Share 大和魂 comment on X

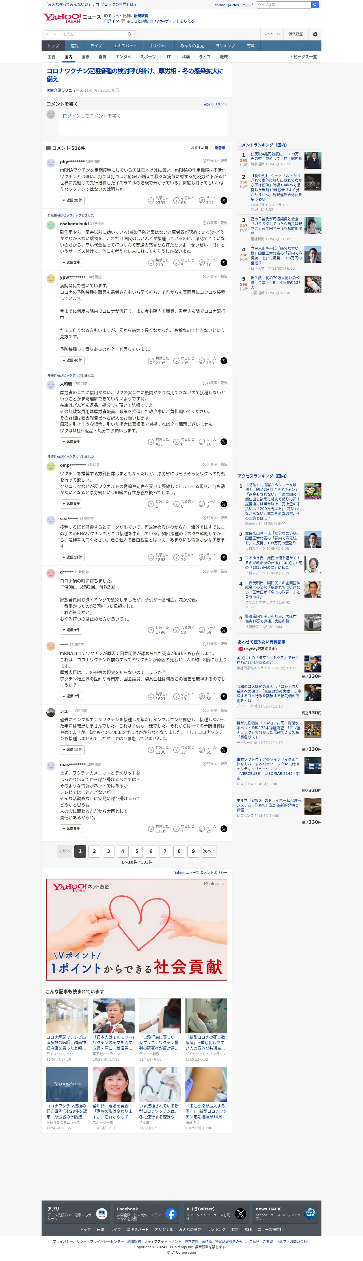(x=224, y=442)
